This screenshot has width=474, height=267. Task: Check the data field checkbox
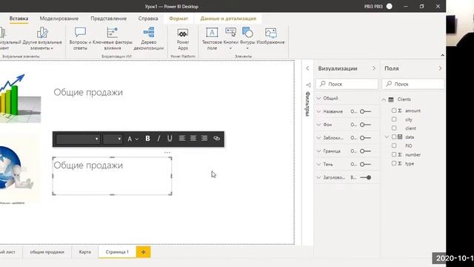point(394,136)
